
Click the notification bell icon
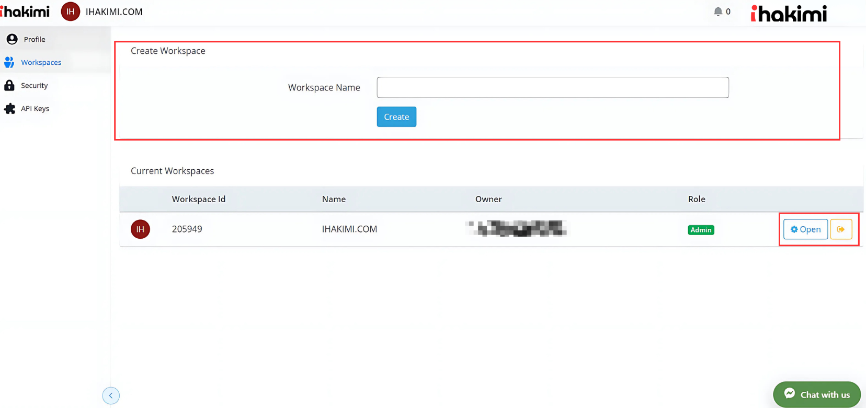pyautogui.click(x=718, y=11)
